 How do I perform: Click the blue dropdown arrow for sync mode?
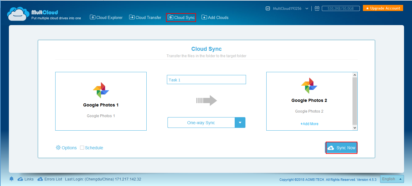click(x=240, y=123)
